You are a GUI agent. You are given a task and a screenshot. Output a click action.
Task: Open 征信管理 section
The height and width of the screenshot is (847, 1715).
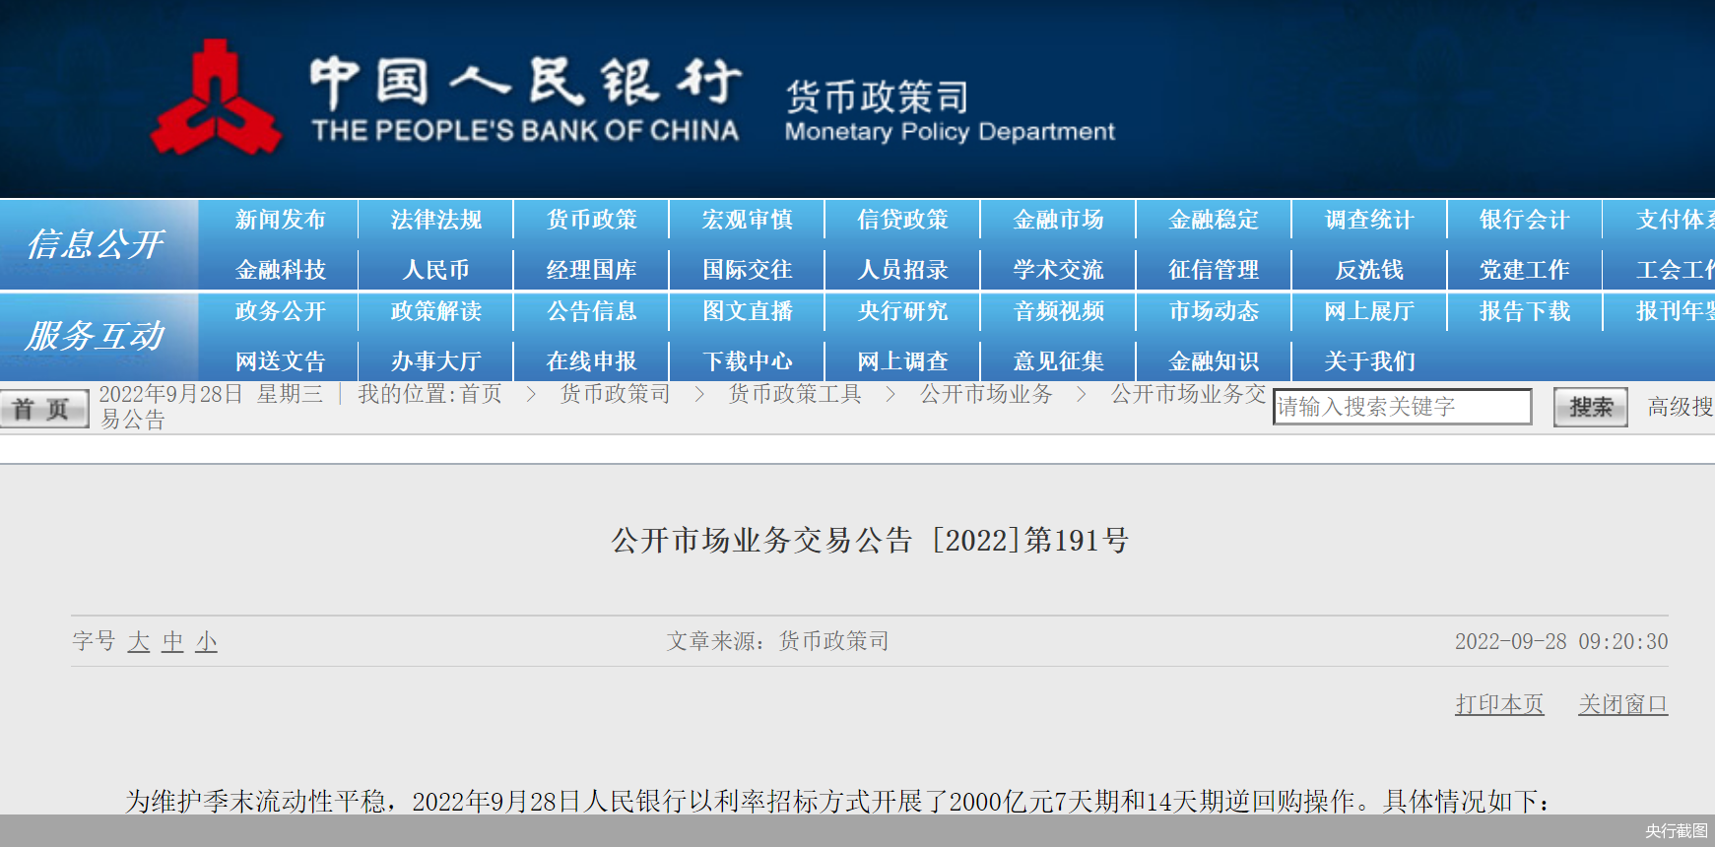coord(1214,270)
